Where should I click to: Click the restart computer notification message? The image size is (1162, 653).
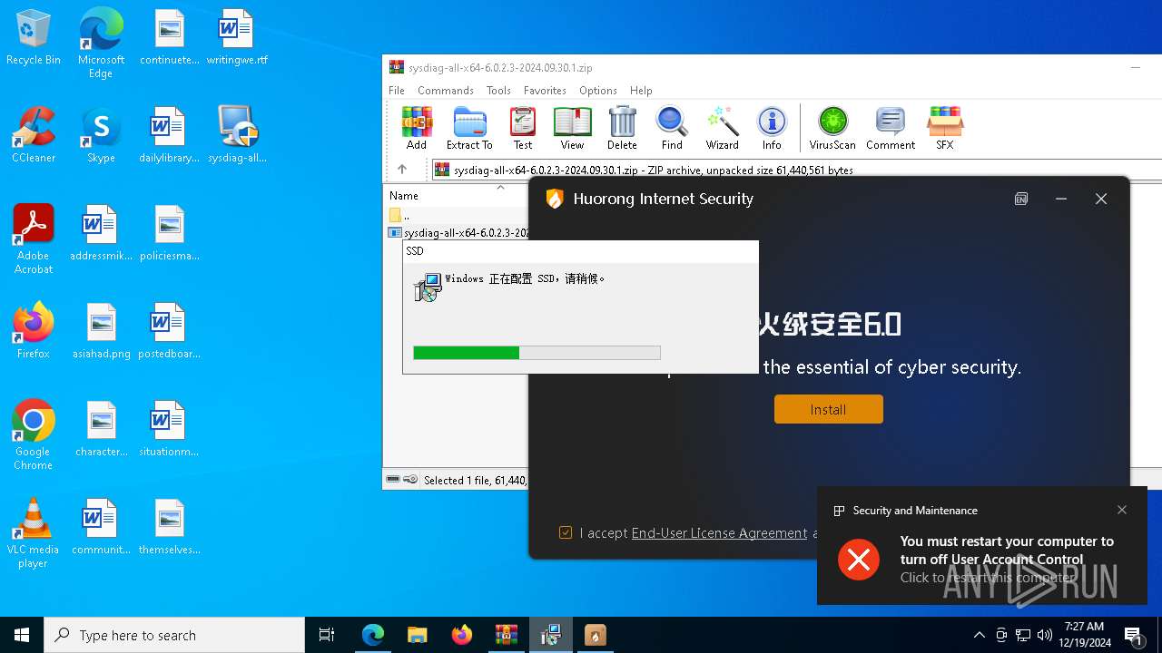point(1006,559)
